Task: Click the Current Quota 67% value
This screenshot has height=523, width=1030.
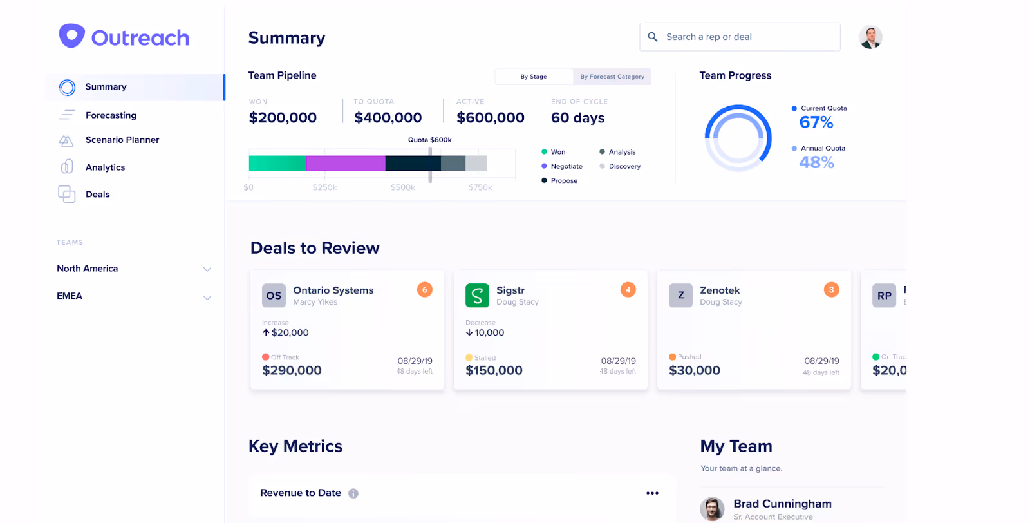Action: pos(816,122)
